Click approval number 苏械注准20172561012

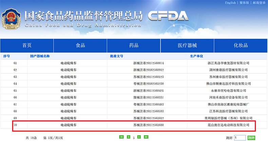click(x=149, y=118)
